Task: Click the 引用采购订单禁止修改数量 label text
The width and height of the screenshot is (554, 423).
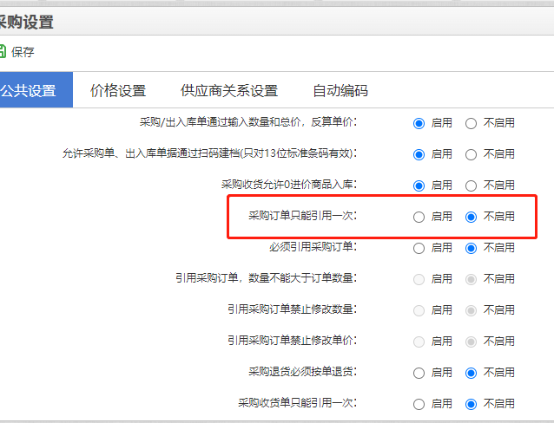Action: point(292,309)
